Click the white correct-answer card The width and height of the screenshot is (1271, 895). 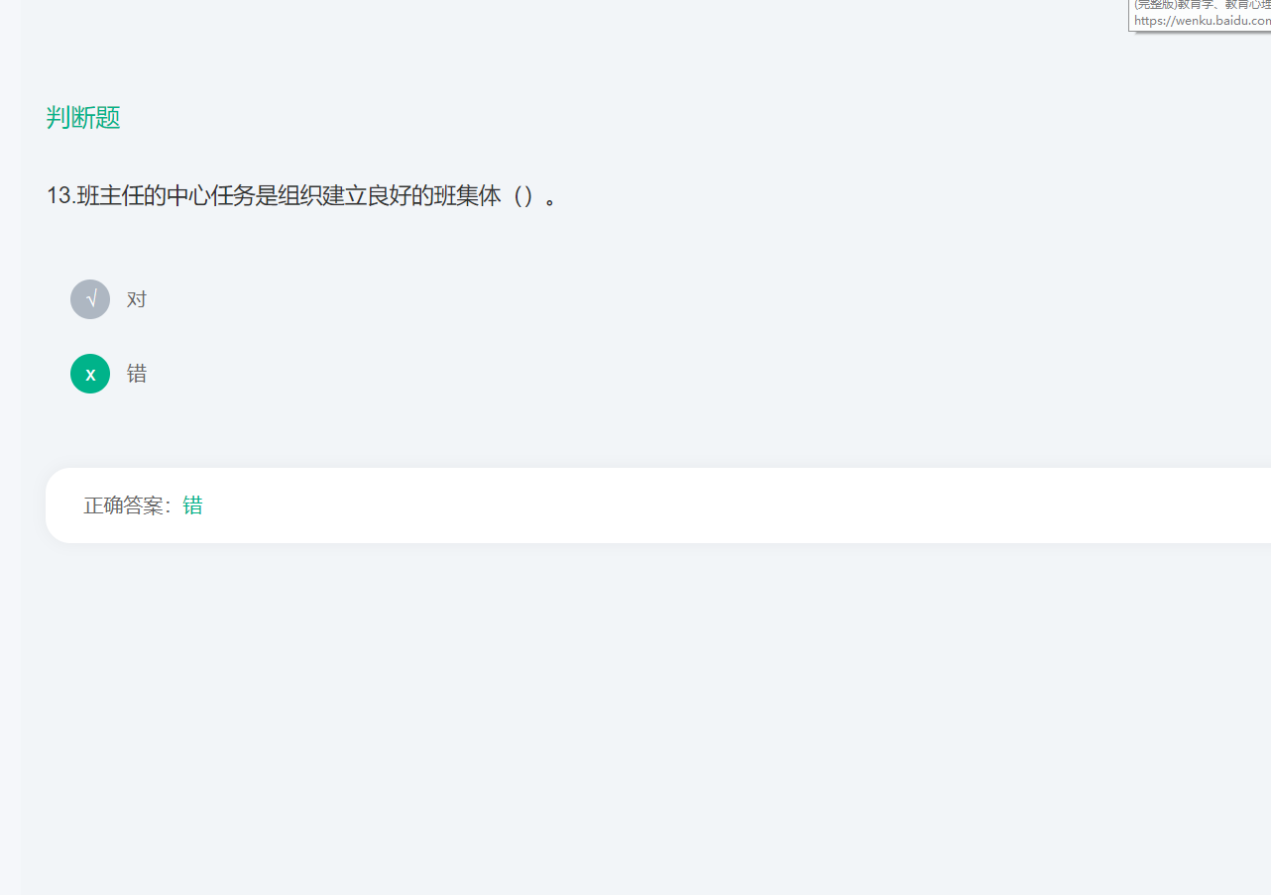pos(658,505)
